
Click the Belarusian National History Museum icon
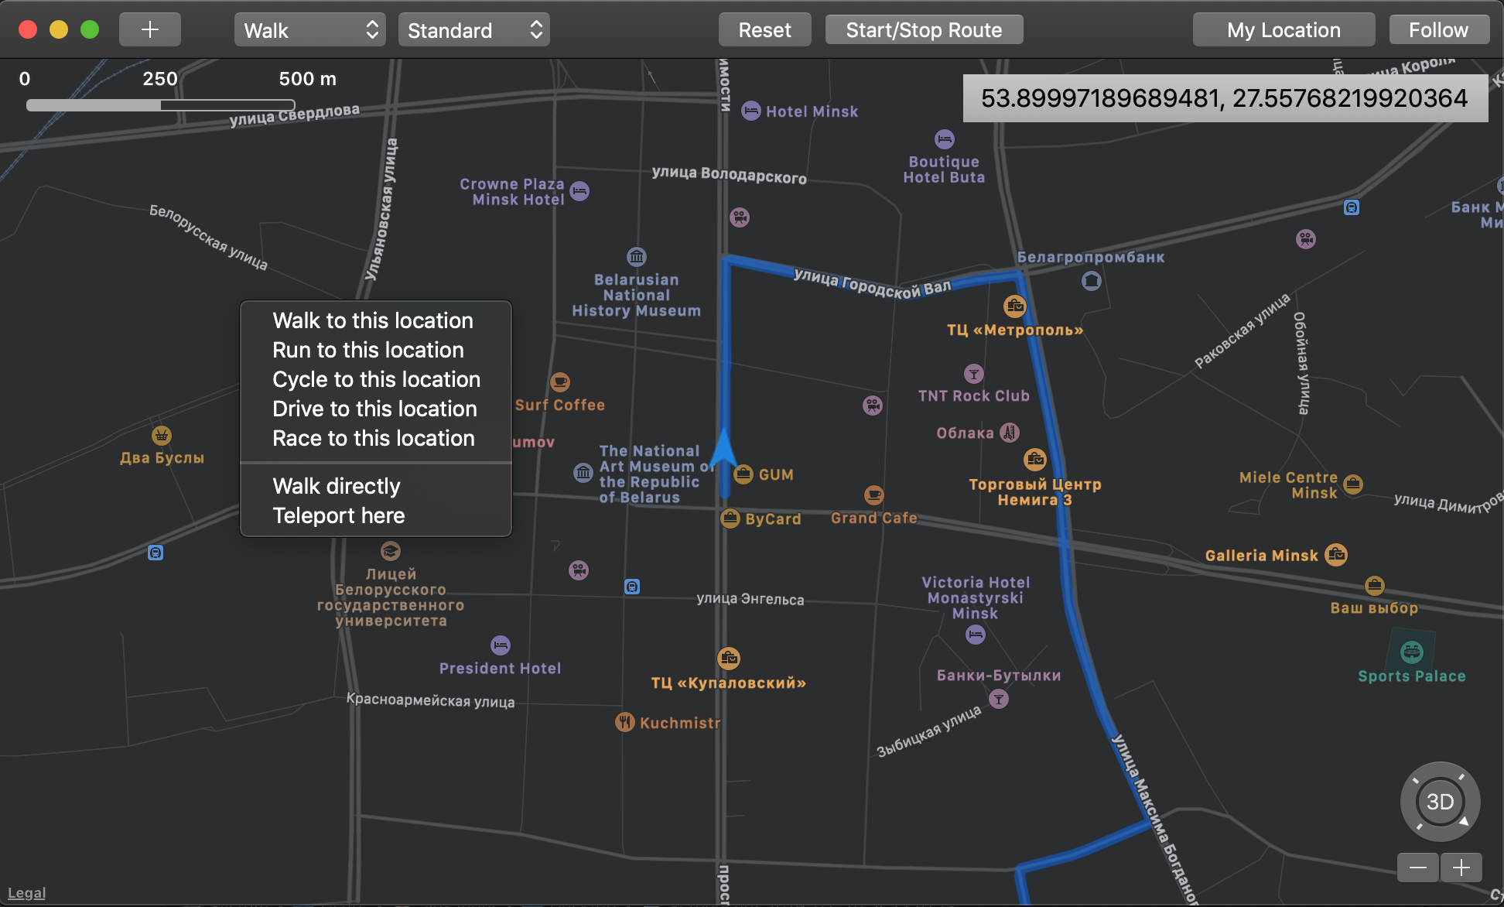pos(636,256)
